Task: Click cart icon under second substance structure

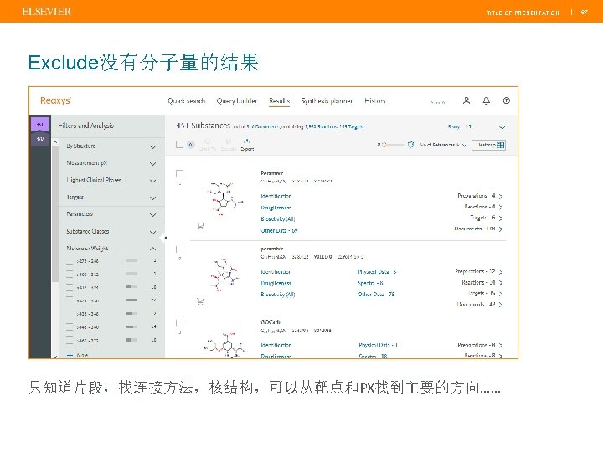Action: tap(200, 301)
